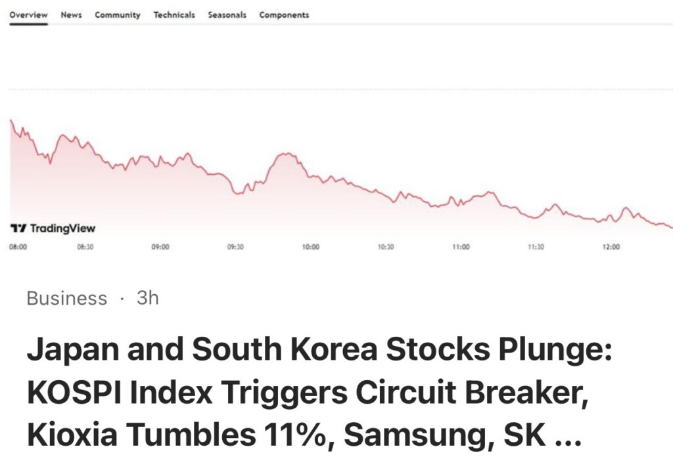Click the Business category label
This screenshot has width=673, height=476.
point(67,299)
